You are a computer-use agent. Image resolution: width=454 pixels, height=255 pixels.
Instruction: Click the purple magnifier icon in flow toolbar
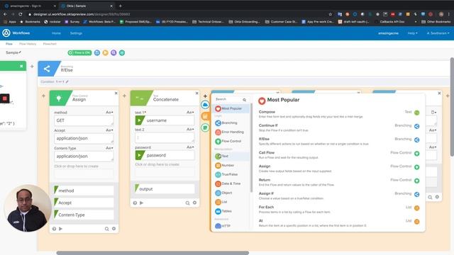click(113, 52)
